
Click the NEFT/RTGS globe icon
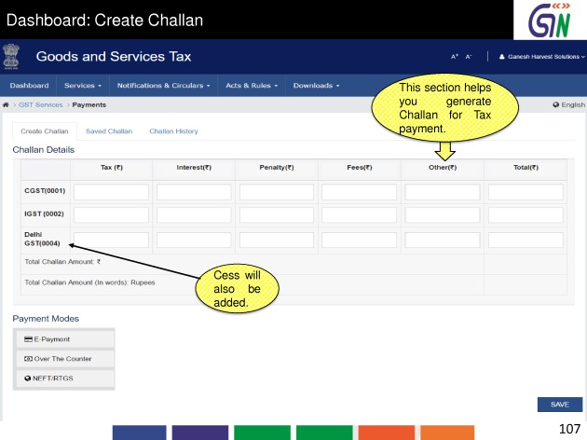[27, 378]
